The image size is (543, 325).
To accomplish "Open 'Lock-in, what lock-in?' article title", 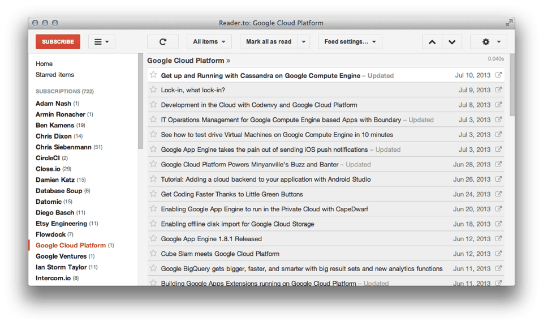I will click(193, 90).
